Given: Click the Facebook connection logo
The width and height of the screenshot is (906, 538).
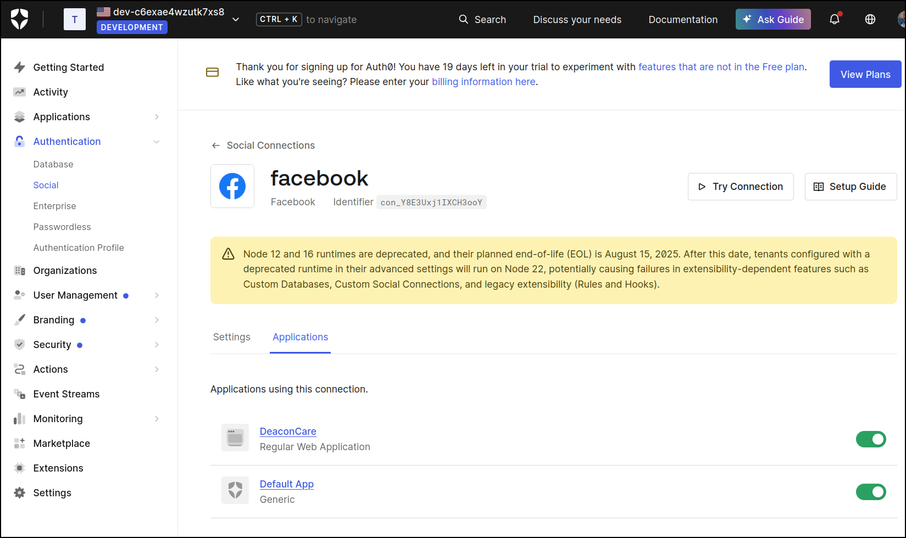Looking at the screenshot, I should click(x=232, y=186).
